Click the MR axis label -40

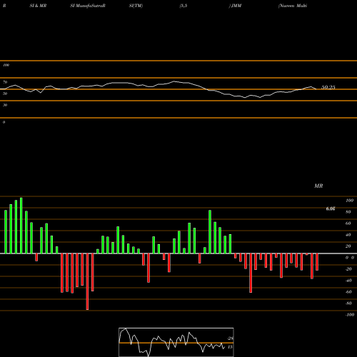pos(348,281)
